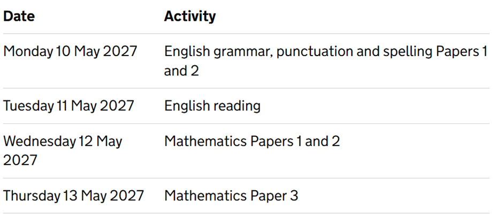The height and width of the screenshot is (217, 503).
Task: Click the word Wednesday in third row
Action: 39,141
